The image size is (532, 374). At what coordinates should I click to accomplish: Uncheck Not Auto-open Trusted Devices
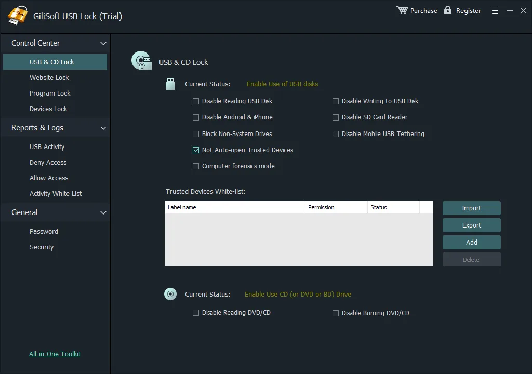(x=196, y=150)
